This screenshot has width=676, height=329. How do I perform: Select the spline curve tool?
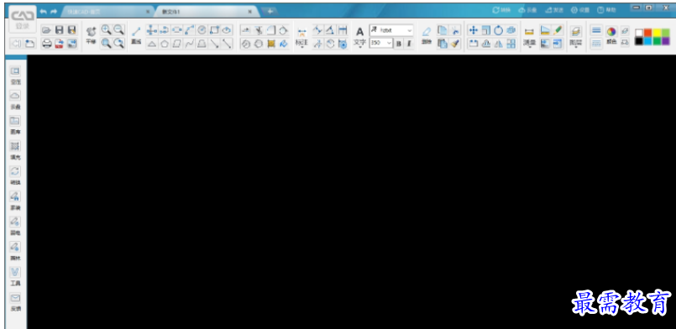189,44
